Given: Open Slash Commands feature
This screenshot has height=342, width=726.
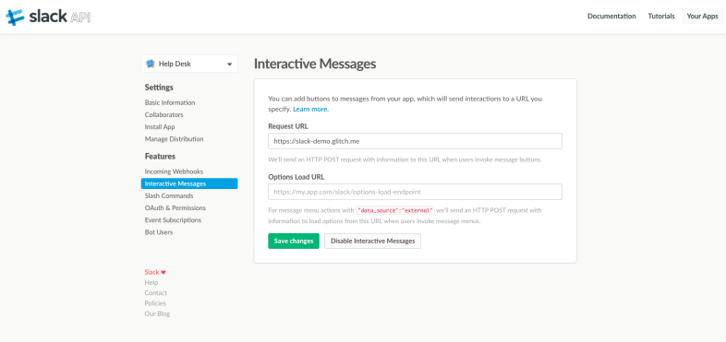Looking at the screenshot, I should (169, 196).
